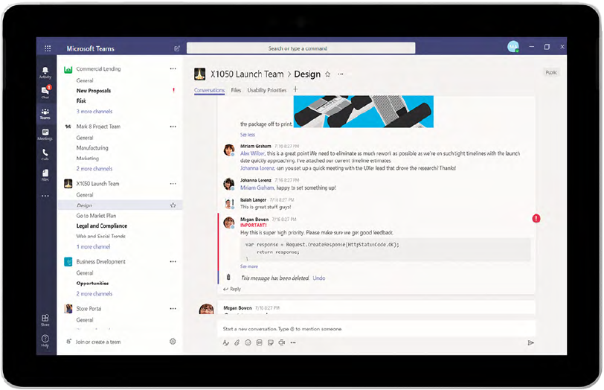The height and width of the screenshot is (390, 604).
Task: Open the sticker picker
Action: click(271, 342)
